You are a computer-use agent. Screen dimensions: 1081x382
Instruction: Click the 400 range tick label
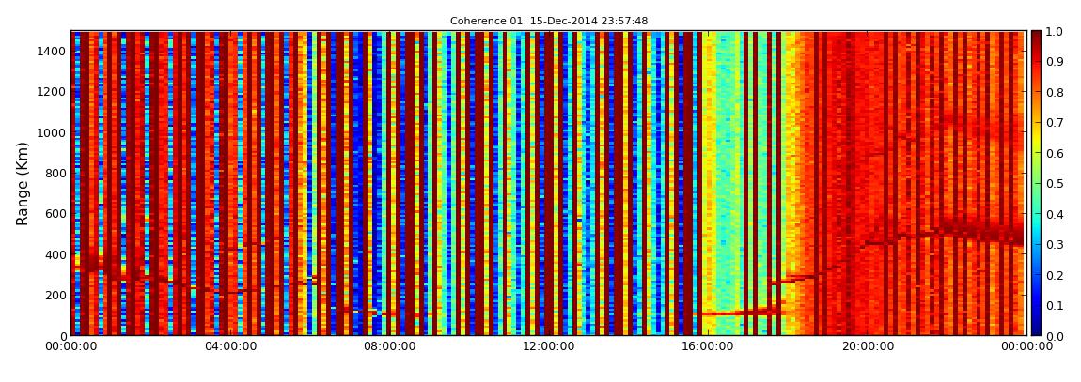click(x=56, y=254)
